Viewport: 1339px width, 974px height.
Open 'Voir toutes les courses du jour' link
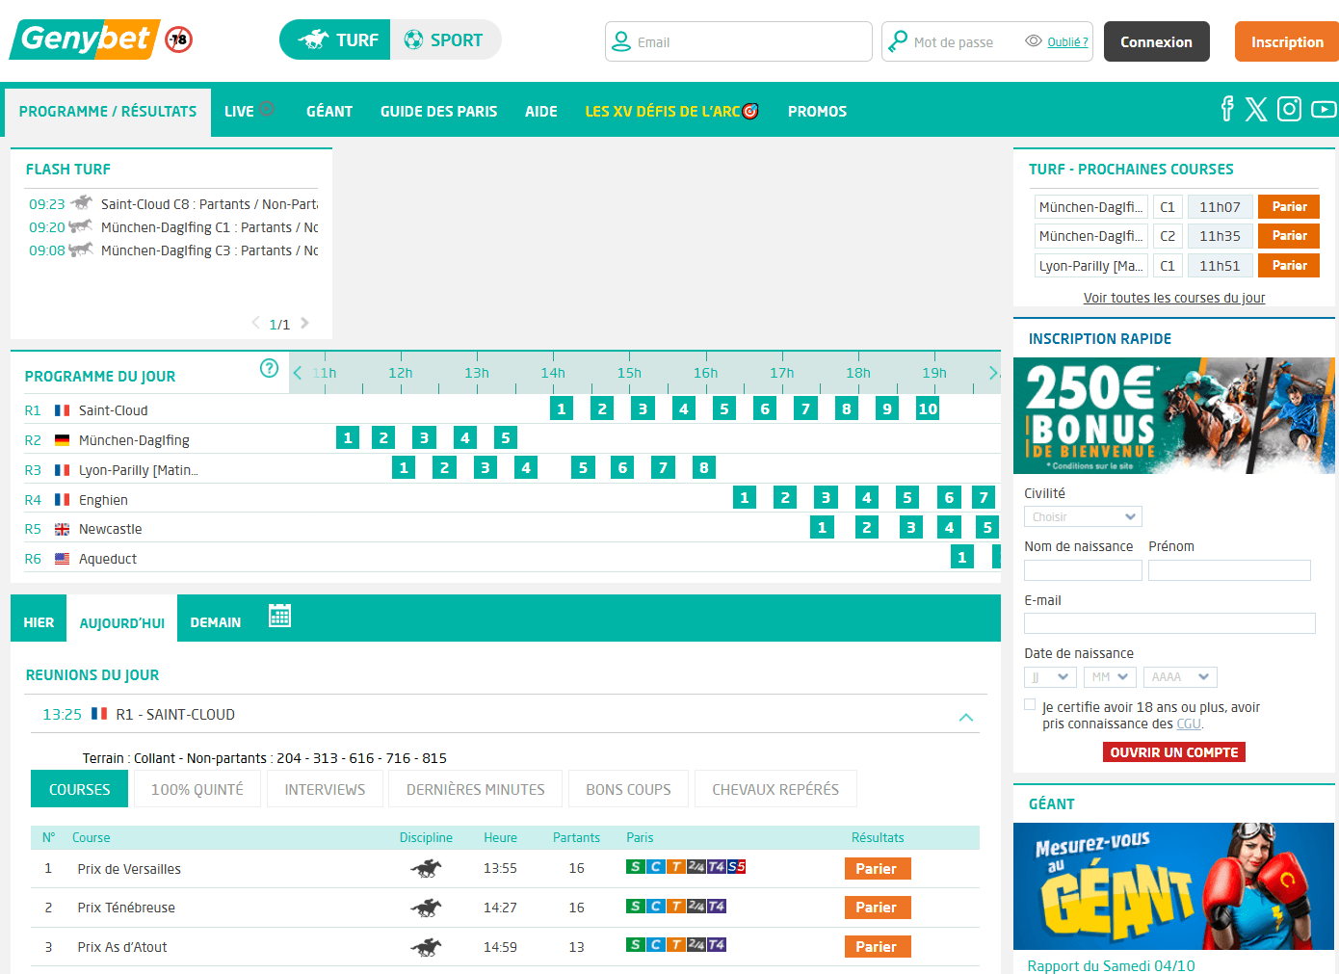tap(1173, 298)
